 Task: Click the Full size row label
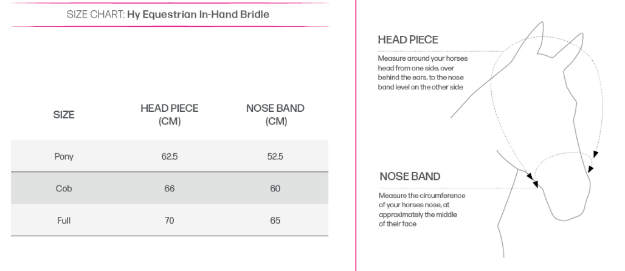pyautogui.click(x=64, y=221)
